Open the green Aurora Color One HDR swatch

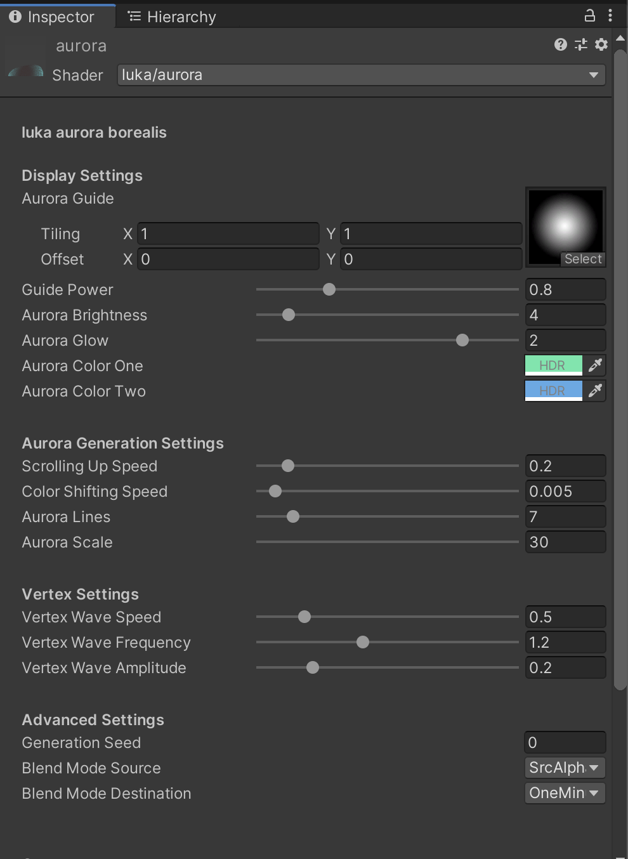pos(553,365)
